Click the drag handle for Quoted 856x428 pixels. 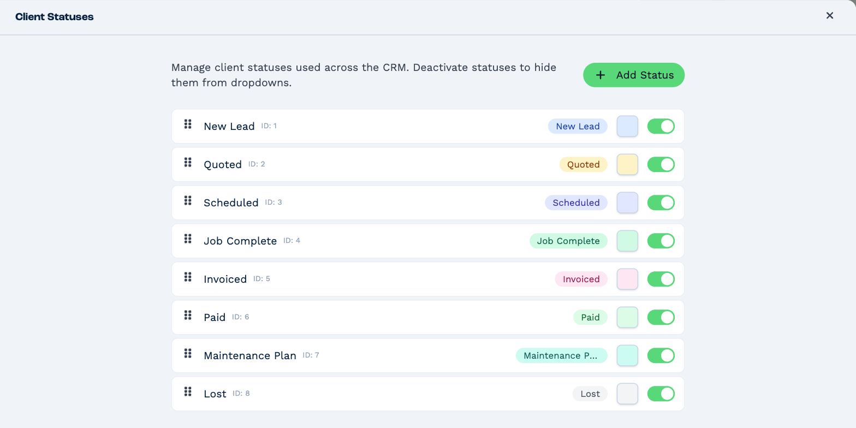pyautogui.click(x=188, y=162)
